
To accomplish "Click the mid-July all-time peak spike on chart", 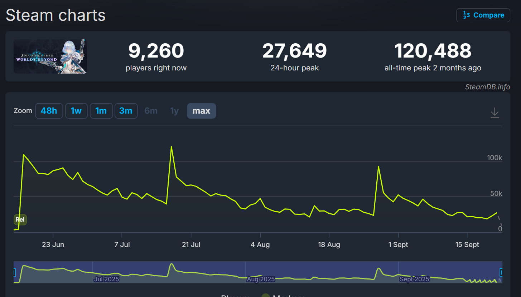I will point(172,147).
